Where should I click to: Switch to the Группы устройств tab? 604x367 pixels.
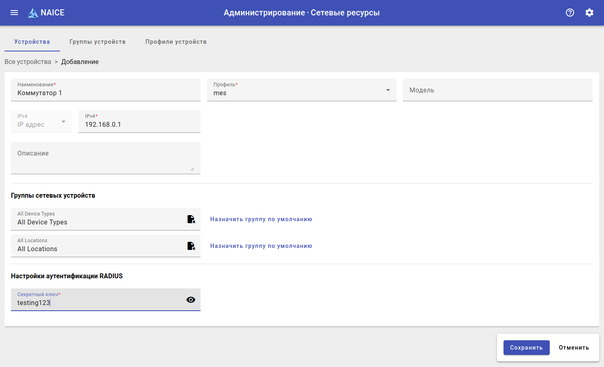pyautogui.click(x=97, y=42)
